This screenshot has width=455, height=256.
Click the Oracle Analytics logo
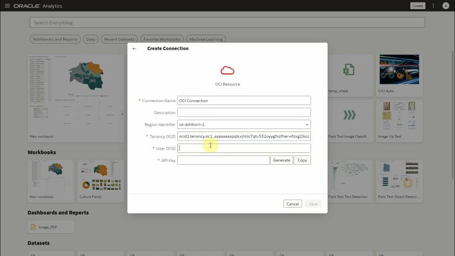(38, 6)
